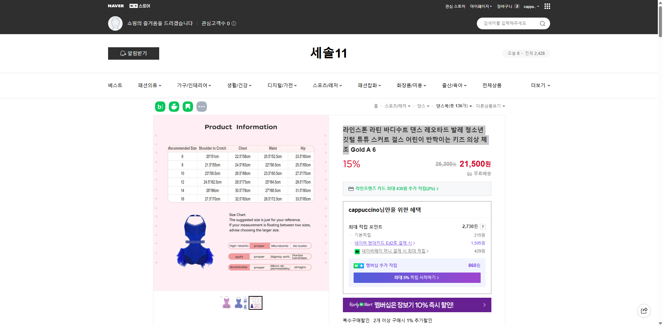This screenshot has width=663, height=326.
Task: Click inside the search input field
Action: (508, 23)
